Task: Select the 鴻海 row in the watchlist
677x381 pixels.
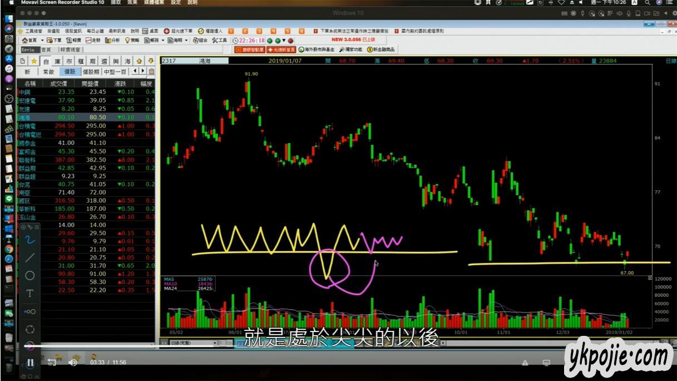Action: [x=25, y=118]
